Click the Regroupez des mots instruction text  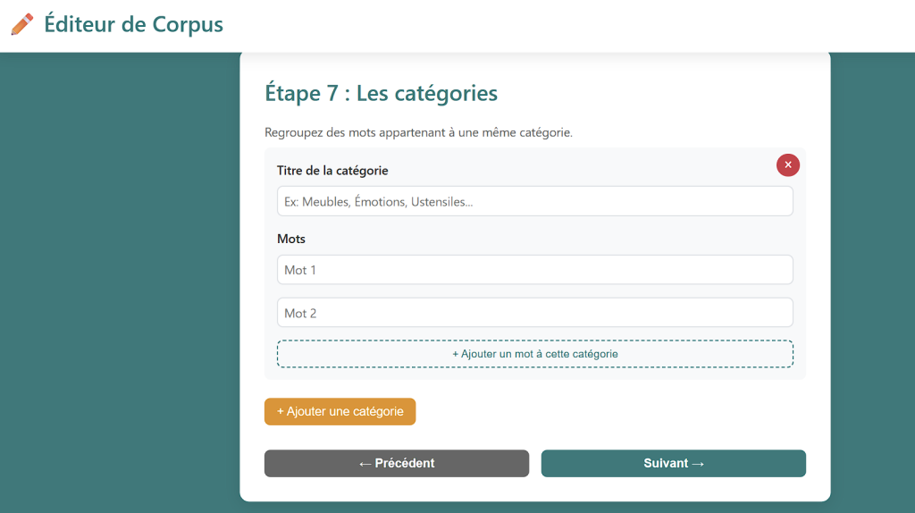pyautogui.click(x=418, y=132)
